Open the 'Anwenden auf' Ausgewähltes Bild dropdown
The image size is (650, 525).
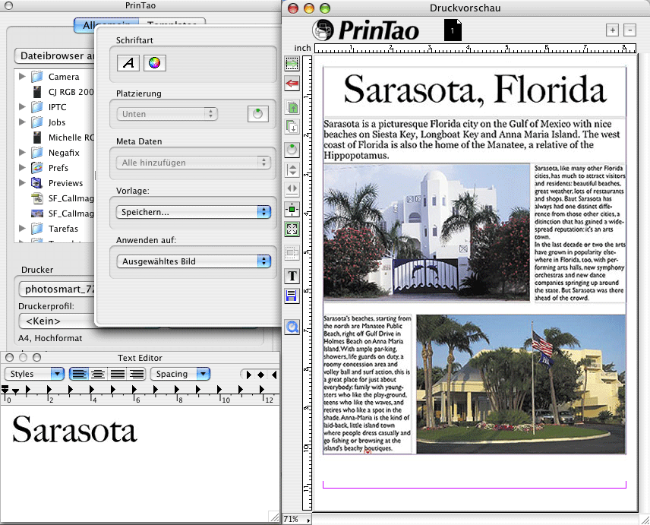pos(193,261)
